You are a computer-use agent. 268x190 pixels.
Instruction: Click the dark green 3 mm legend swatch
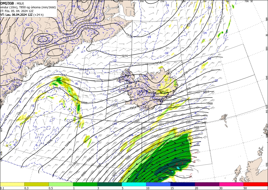(x=110, y=184)
